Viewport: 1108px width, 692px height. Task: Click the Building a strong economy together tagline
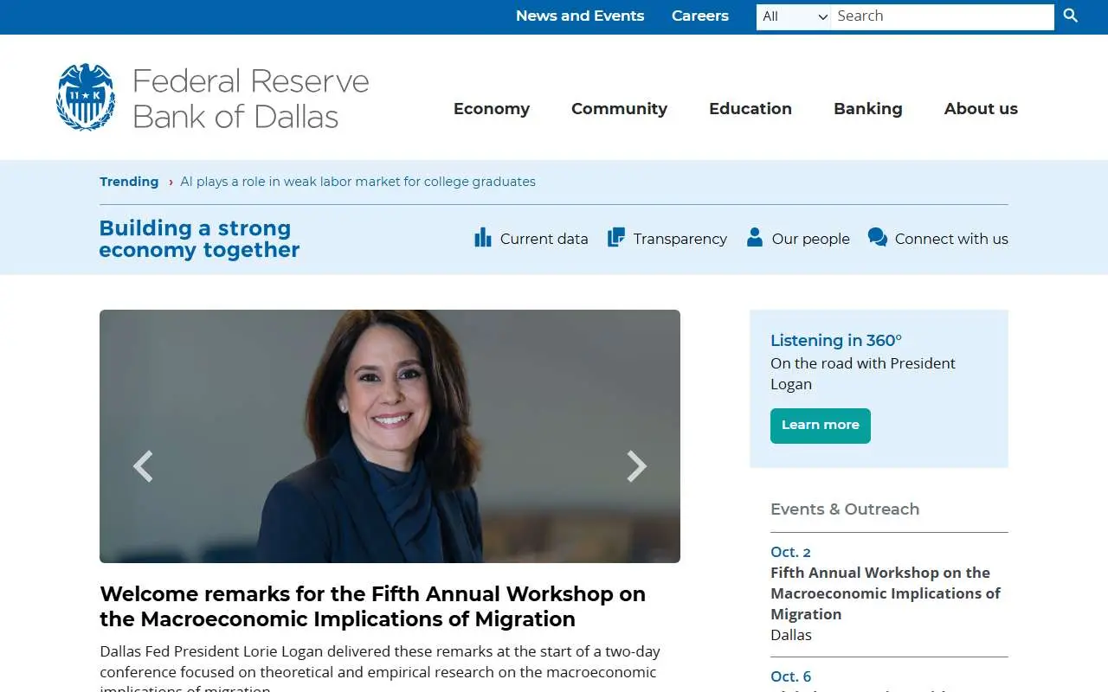point(199,239)
